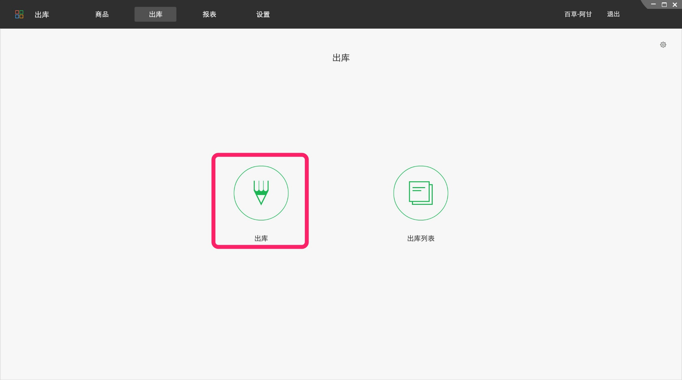Open the 出库 pencil icon tile
682x380 pixels.
tap(261, 193)
